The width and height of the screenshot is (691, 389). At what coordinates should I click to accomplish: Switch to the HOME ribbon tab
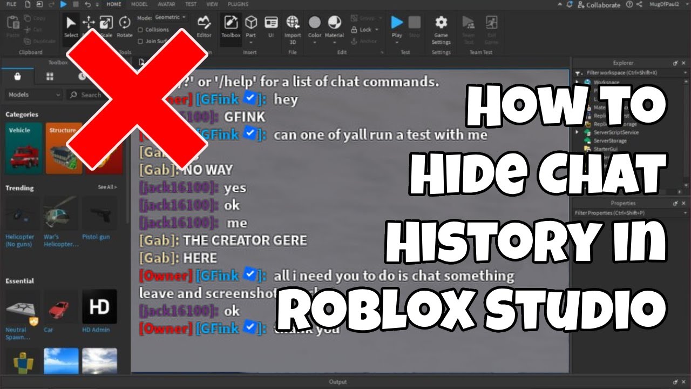[114, 4]
